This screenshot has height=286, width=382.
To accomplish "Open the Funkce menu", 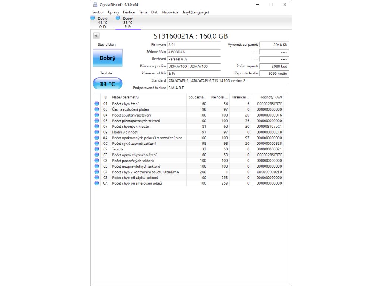I will (x=129, y=12).
